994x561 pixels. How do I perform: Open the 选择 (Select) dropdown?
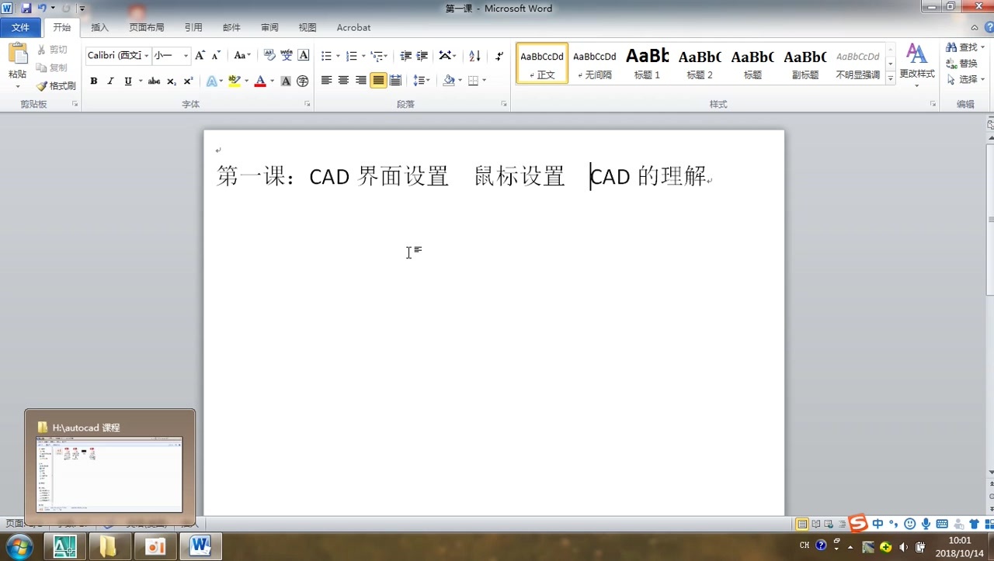pyautogui.click(x=965, y=79)
